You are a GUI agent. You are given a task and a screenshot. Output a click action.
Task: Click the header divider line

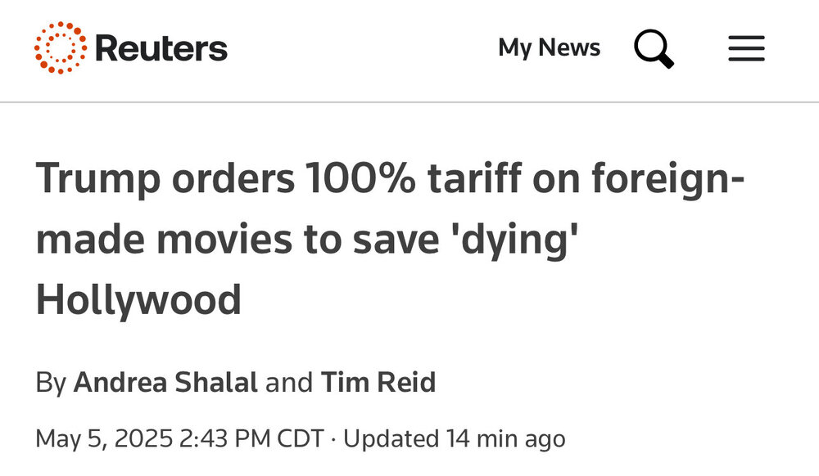pyautogui.click(x=409, y=102)
